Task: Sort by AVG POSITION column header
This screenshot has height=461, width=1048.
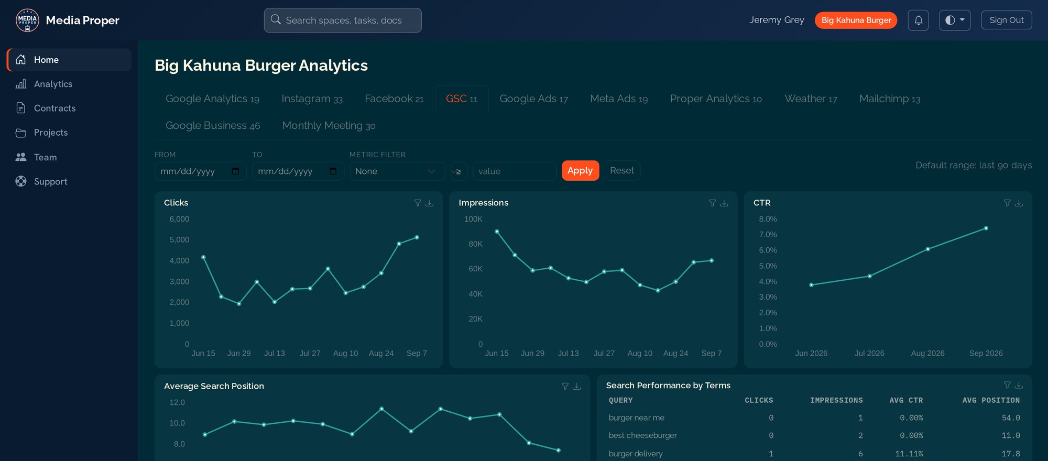Action: [x=991, y=400]
